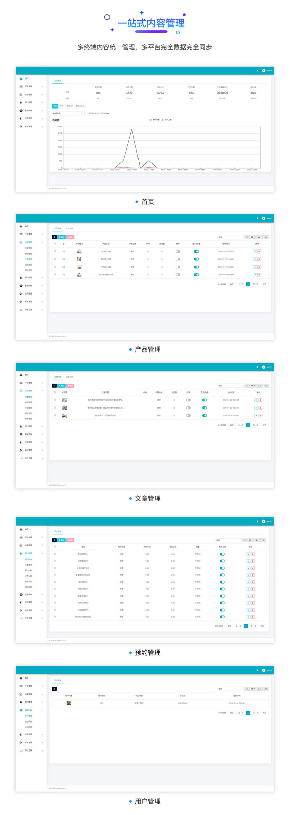The width and height of the screenshot is (290, 815).
Task: Select the 最近30天 range tab in 首页 panel
Action: pyautogui.click(x=80, y=106)
